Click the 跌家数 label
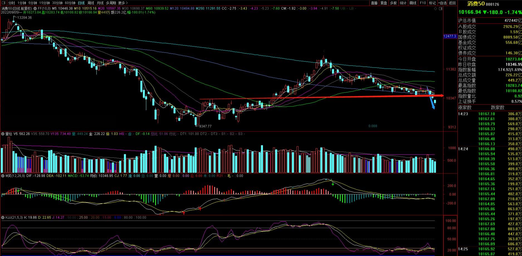The height and width of the screenshot is (256, 522). 497,108
